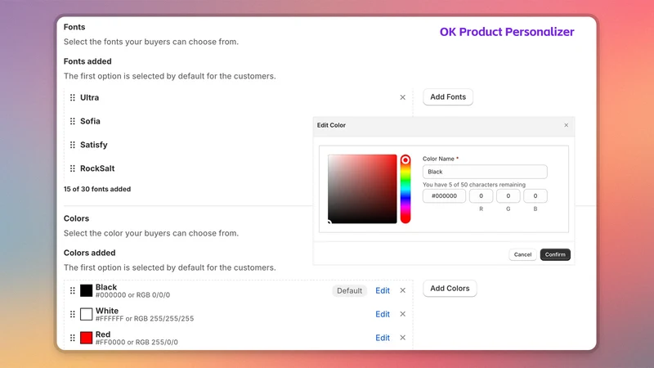
Task: Click the G value field
Action: point(508,195)
